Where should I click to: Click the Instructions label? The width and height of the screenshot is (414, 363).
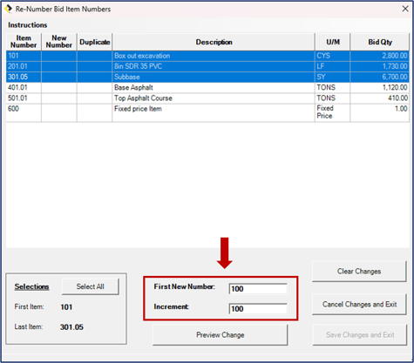coord(28,25)
